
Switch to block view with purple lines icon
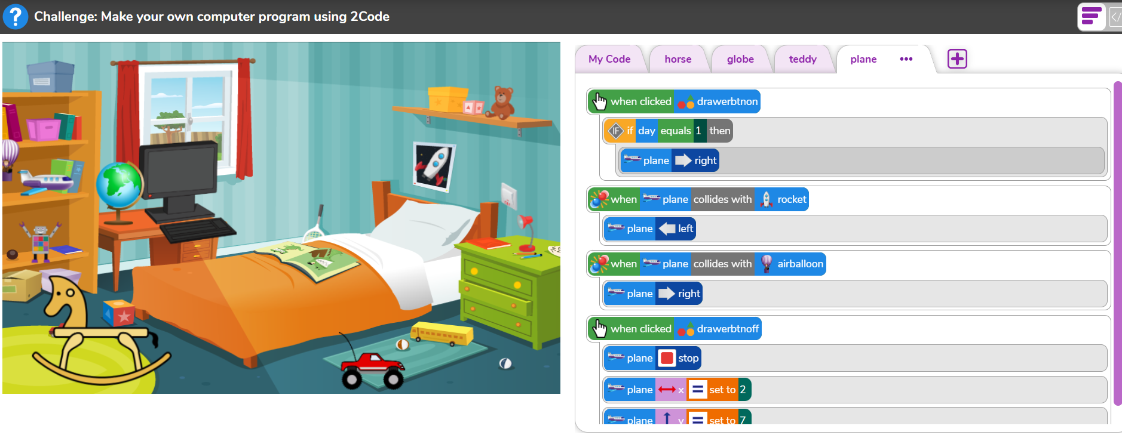(x=1091, y=17)
